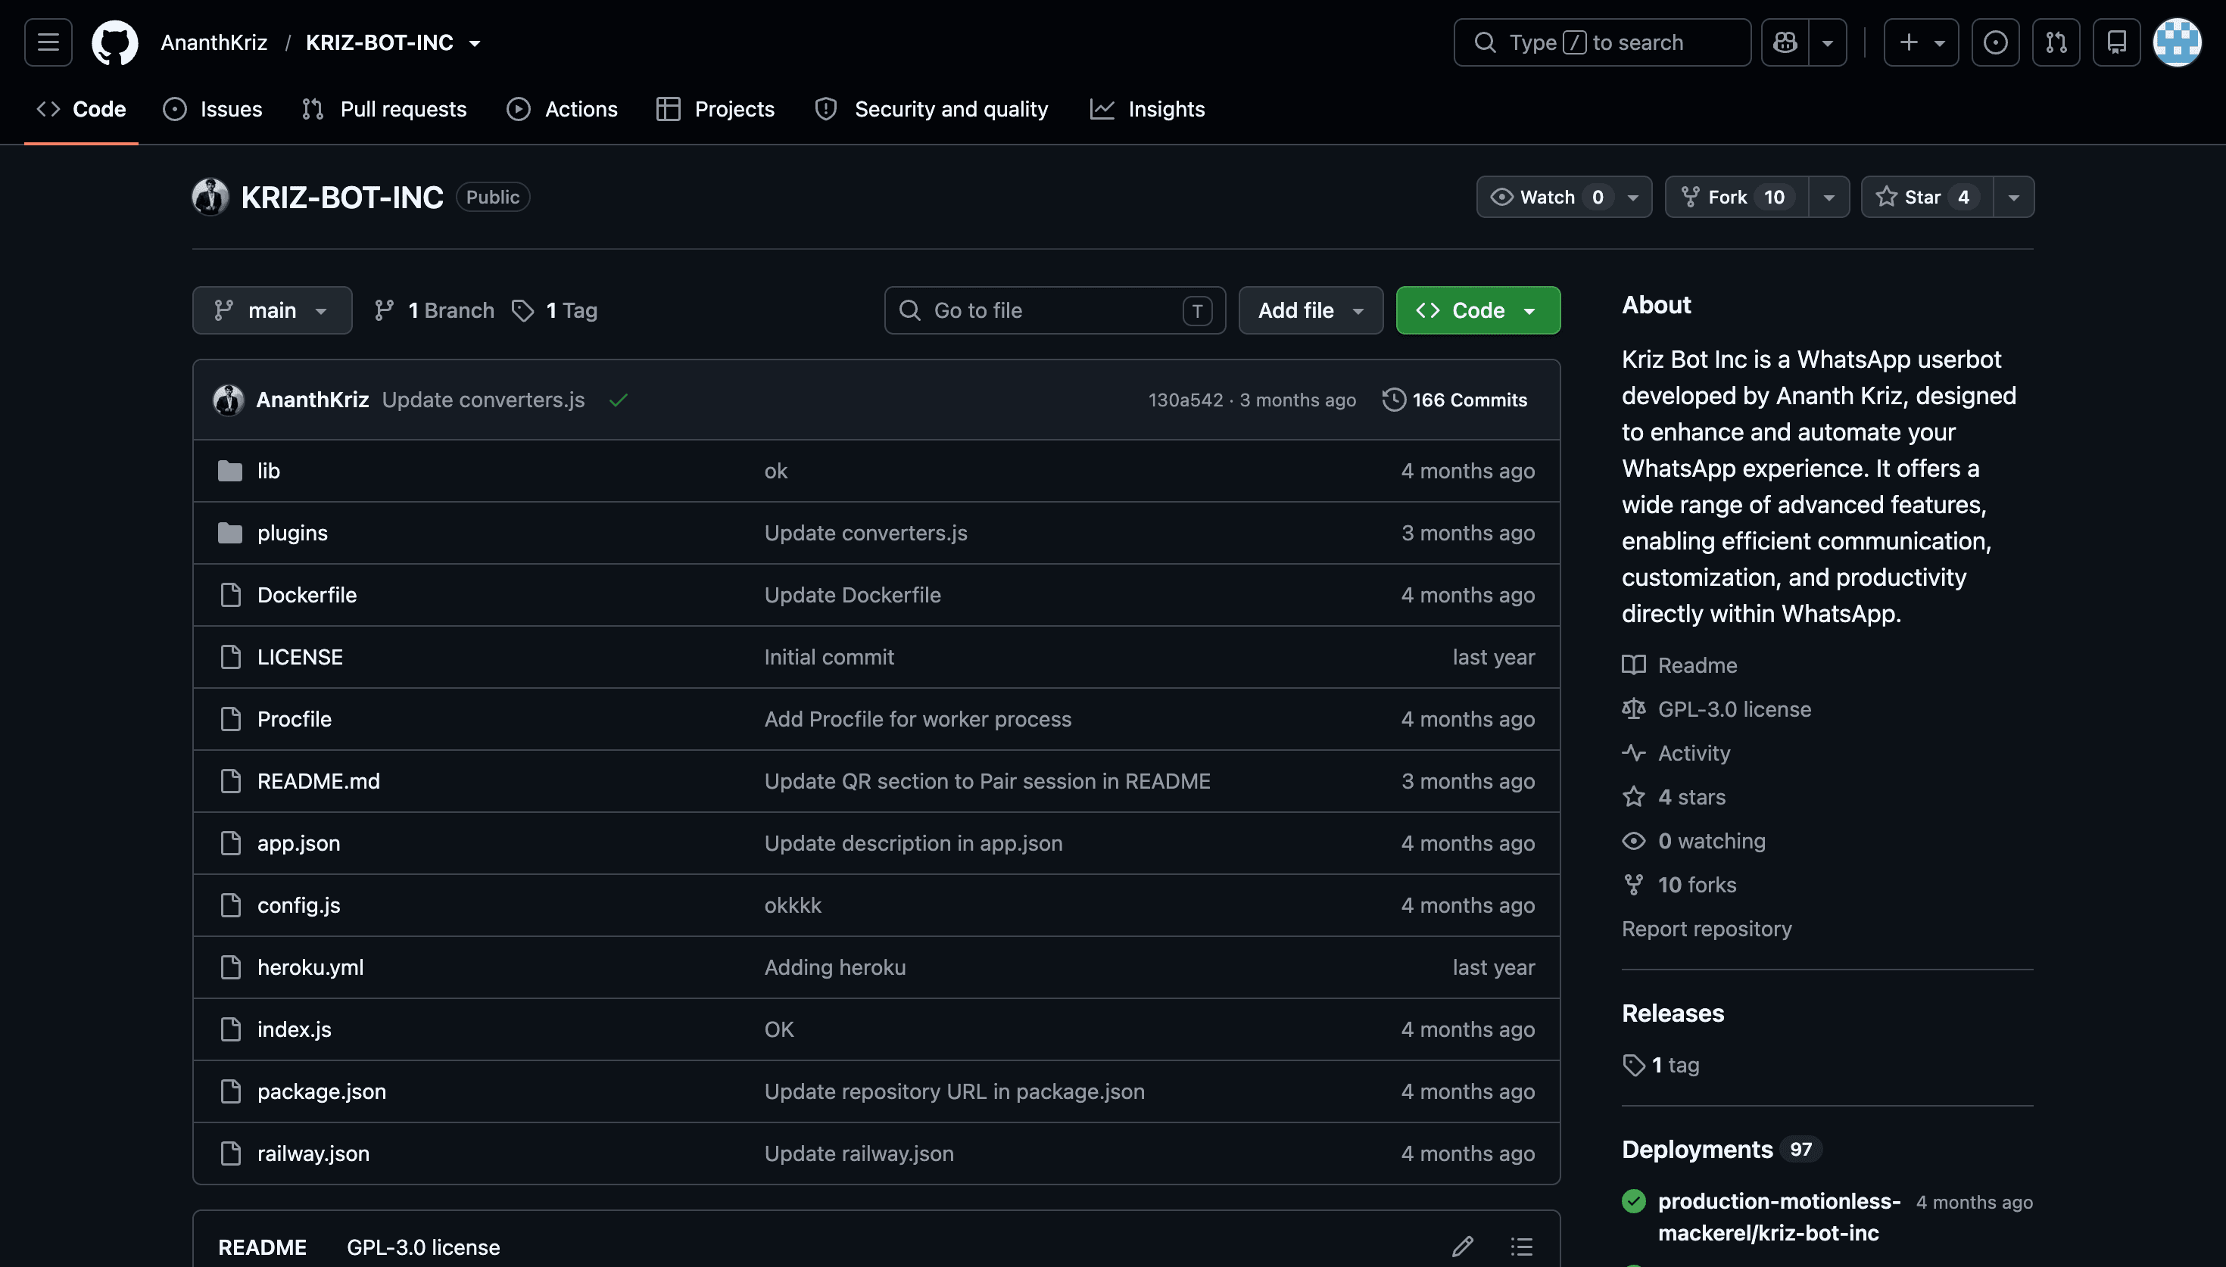This screenshot has height=1267, width=2226.
Task: Open the Copilot options dropdown arrow
Action: [x=1828, y=42]
